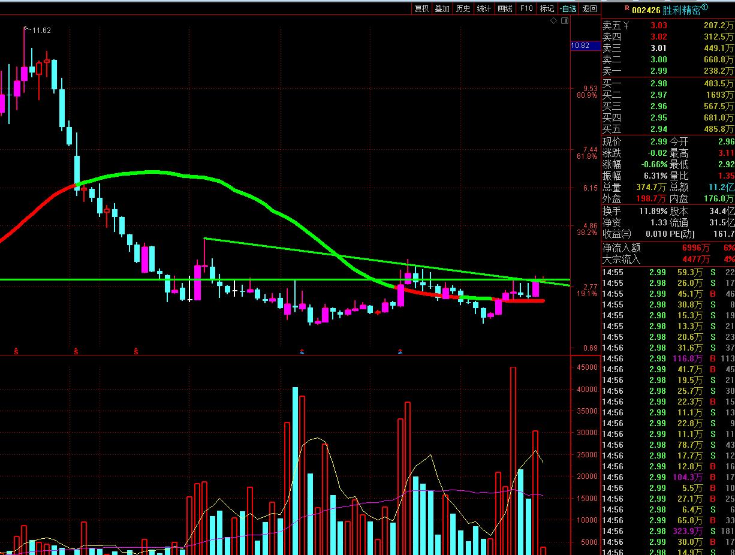
Task: Click the 104.3万 tick trade row
Action: click(668, 477)
